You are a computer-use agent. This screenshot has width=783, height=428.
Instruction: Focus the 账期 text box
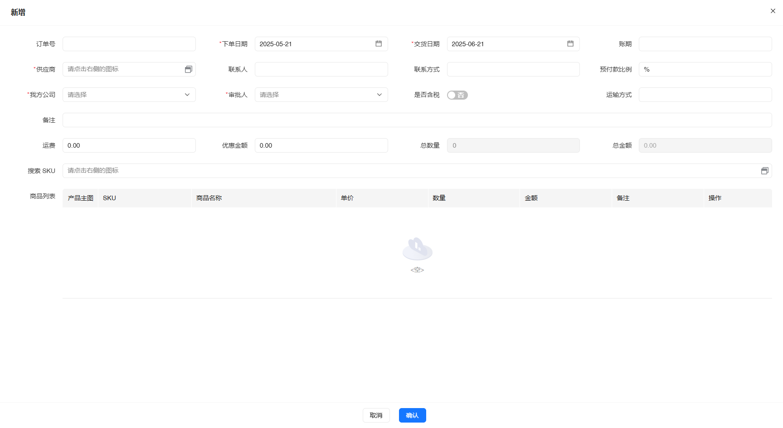click(x=705, y=44)
